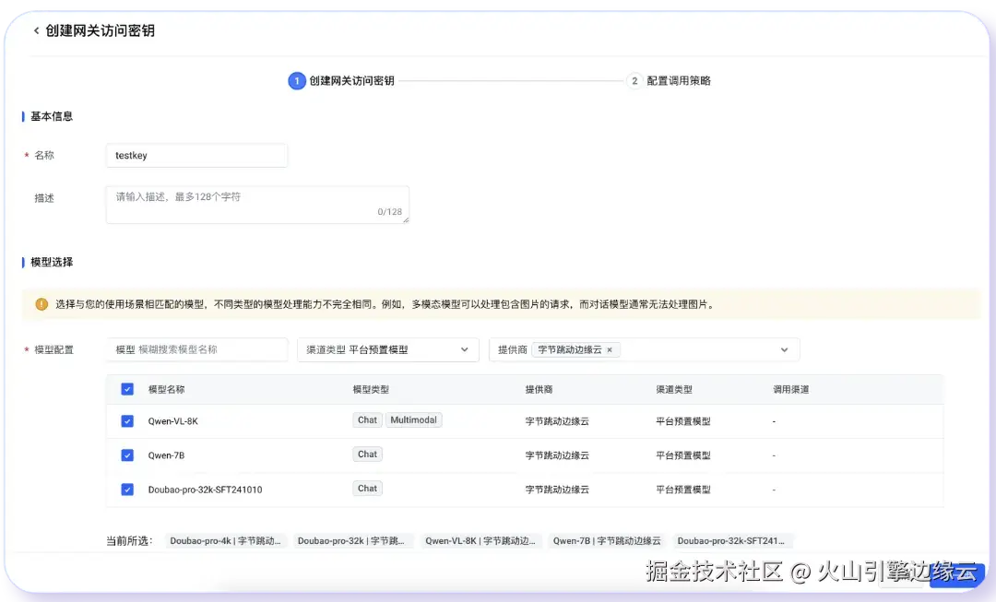
Task: Uncheck the select-all checkbox in the table header
Action: pyautogui.click(x=126, y=389)
